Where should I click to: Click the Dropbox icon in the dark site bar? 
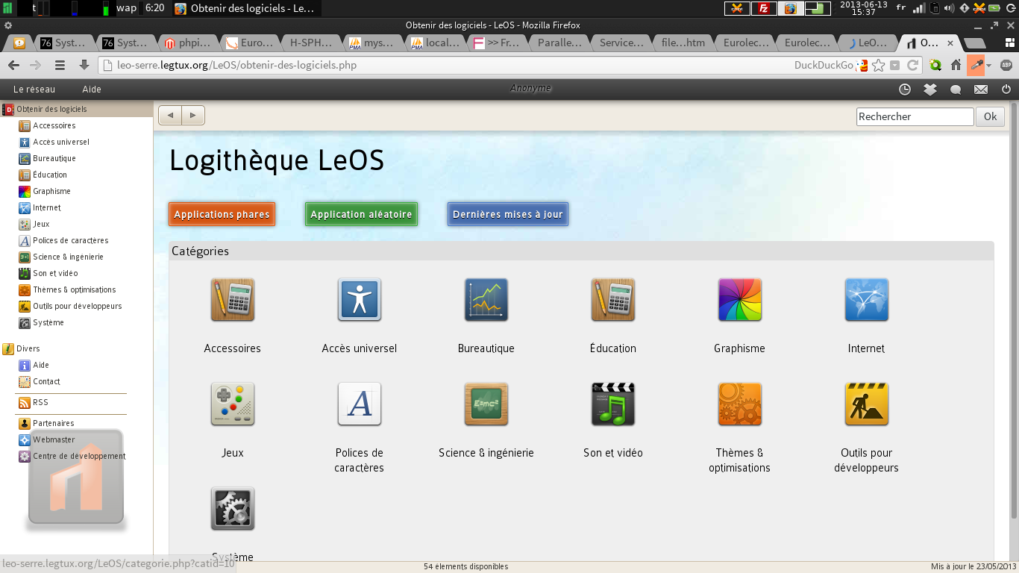click(x=930, y=90)
